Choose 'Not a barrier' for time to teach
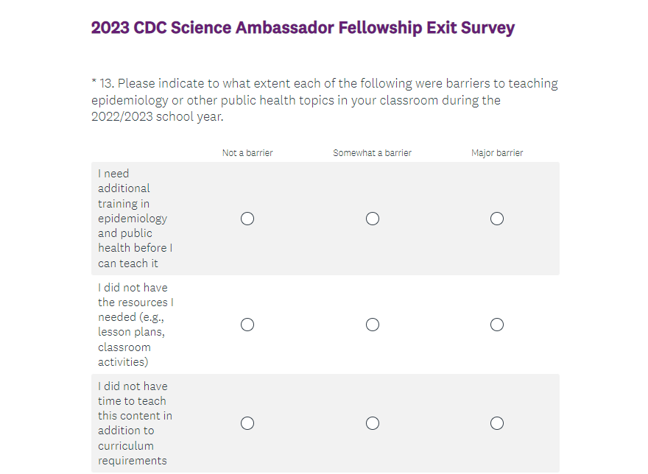The width and height of the screenshot is (648, 474). [247, 423]
